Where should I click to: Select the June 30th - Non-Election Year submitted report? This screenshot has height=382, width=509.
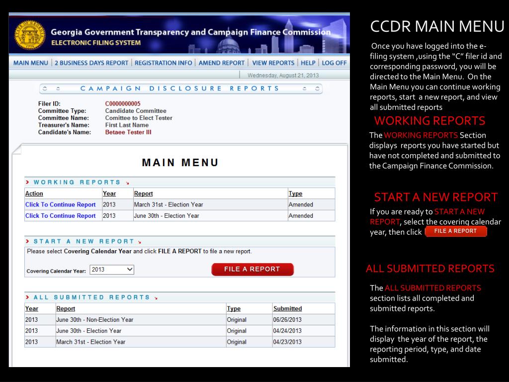tap(180, 320)
